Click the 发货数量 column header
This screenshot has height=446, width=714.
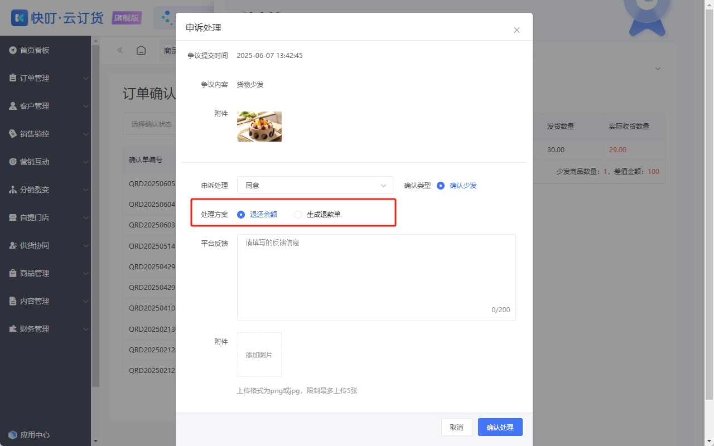[572, 127]
